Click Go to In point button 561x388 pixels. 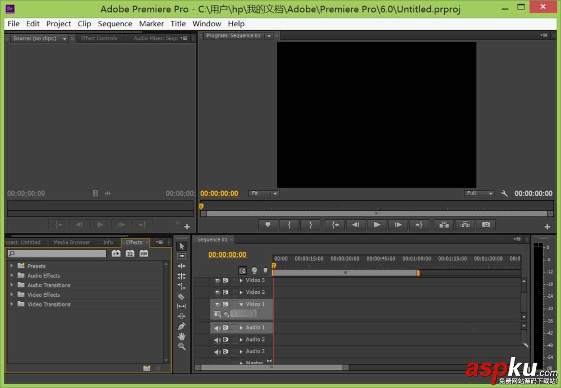[x=335, y=225]
